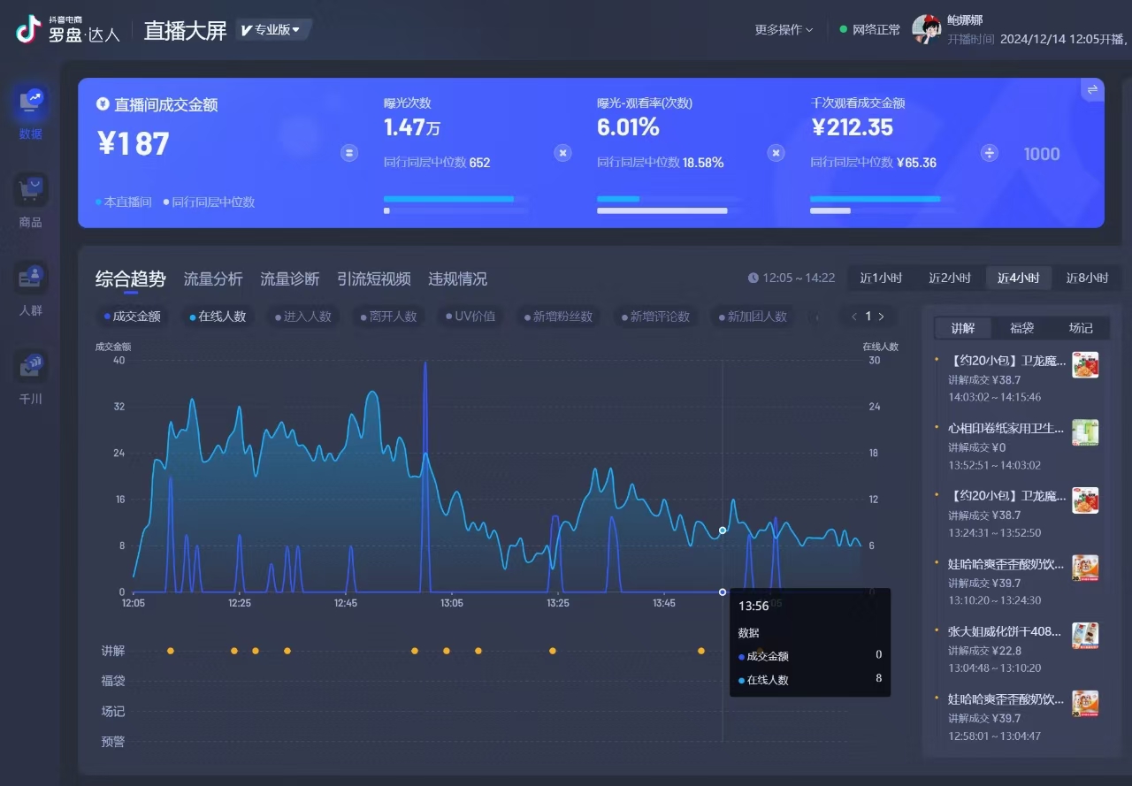Select the 近1小时 time range button

click(881, 278)
